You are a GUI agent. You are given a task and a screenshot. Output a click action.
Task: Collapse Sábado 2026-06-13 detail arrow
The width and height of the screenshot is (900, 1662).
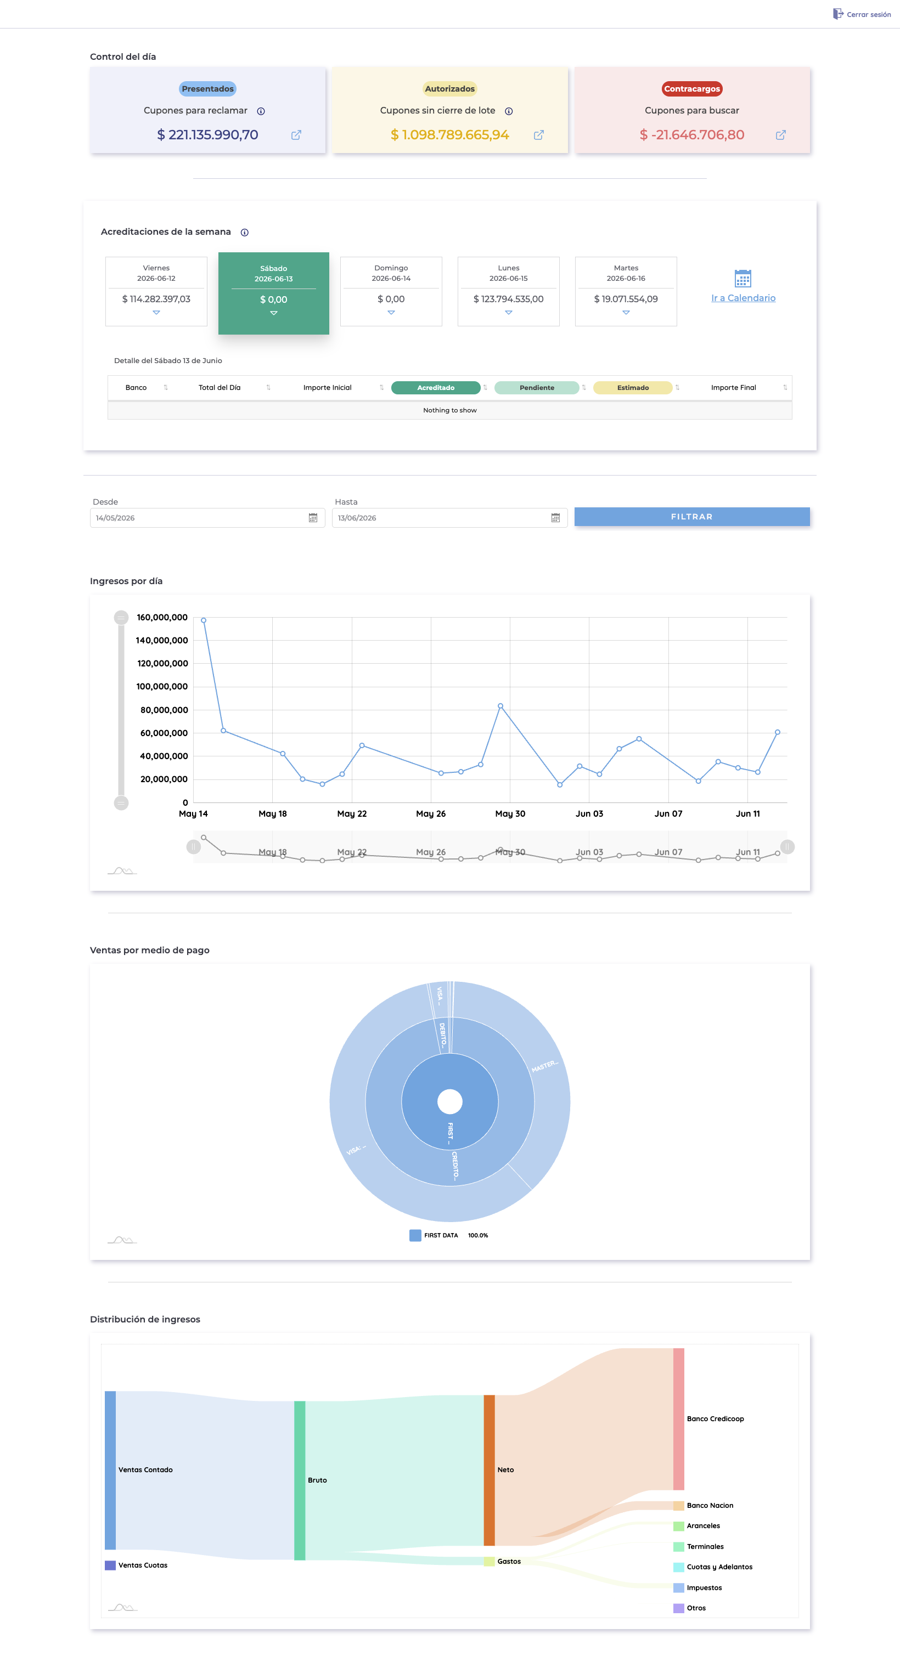274,313
